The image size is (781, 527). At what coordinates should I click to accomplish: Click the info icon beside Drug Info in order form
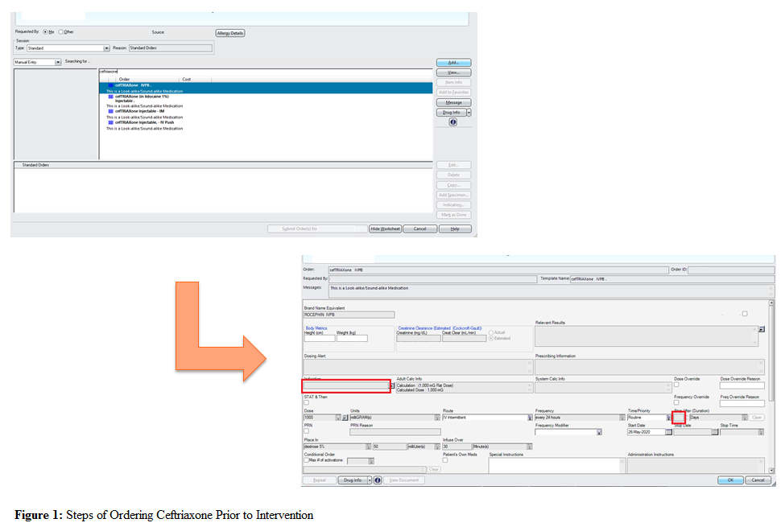[378, 480]
